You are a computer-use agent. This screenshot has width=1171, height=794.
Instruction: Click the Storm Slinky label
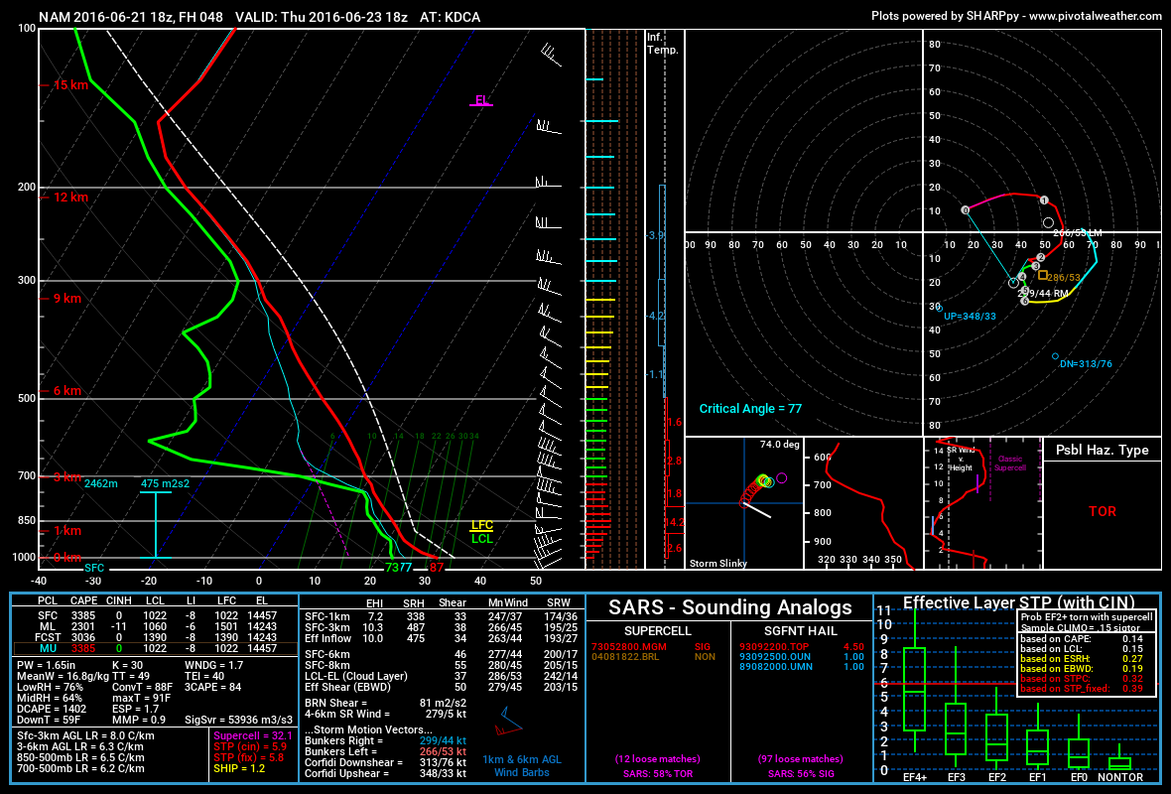(717, 563)
